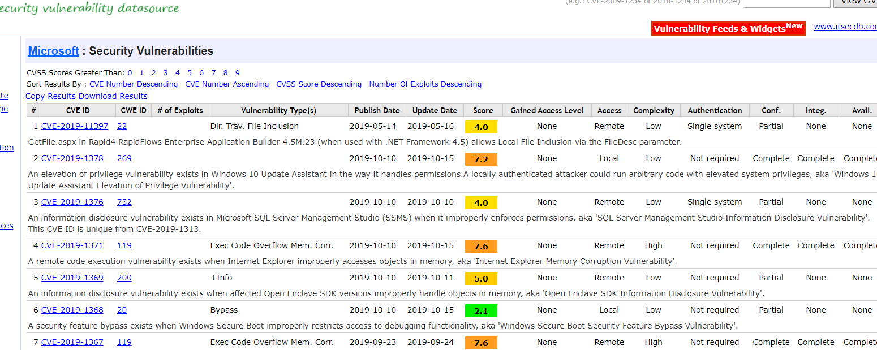The width and height of the screenshot is (877, 350).
Task: Sort by CVE Number Ascending
Action: click(227, 84)
